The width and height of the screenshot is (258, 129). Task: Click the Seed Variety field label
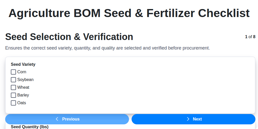tap(23, 64)
